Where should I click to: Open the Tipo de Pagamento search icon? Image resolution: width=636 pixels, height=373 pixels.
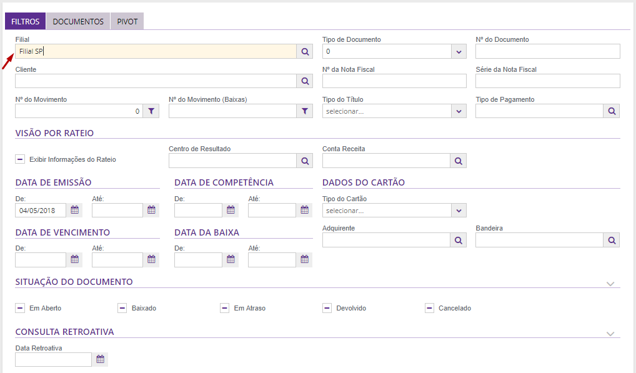pos(612,111)
